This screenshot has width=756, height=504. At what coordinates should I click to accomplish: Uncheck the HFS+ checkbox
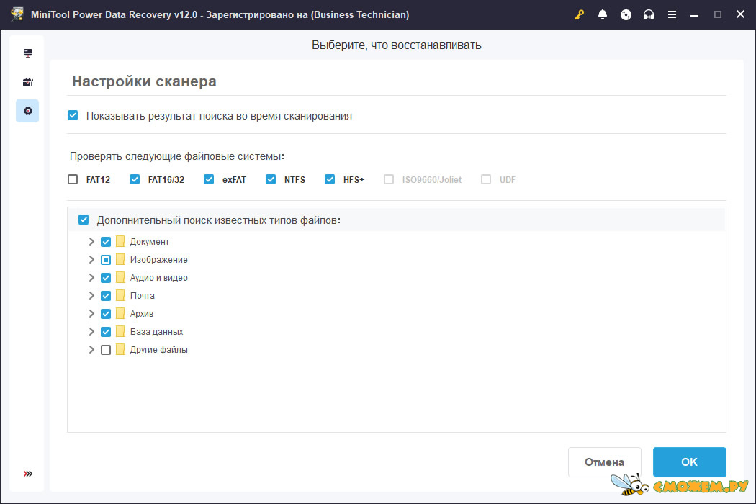point(330,179)
